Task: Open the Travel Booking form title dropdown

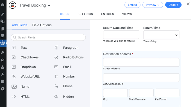Action: tap(35, 5)
